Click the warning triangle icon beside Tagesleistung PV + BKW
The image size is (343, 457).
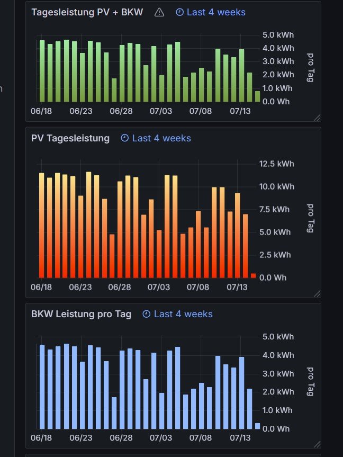[x=159, y=12]
